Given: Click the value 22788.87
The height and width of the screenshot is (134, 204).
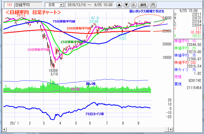Looking at the screenshot, I should click(194, 59).
